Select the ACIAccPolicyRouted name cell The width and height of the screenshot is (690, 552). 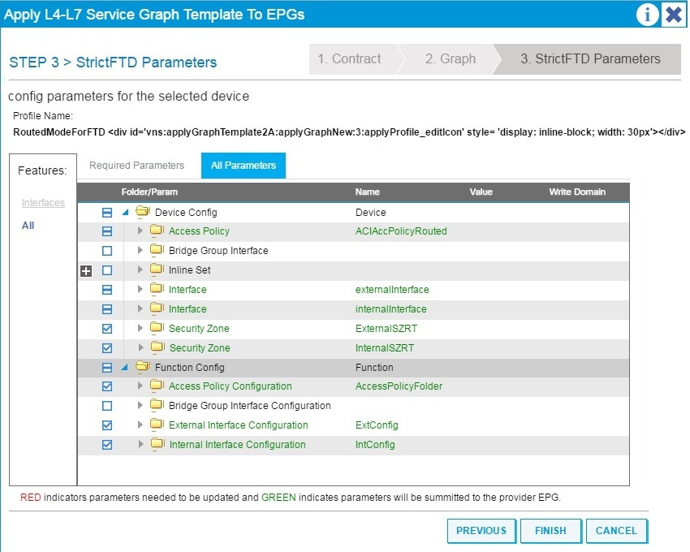coord(401,231)
